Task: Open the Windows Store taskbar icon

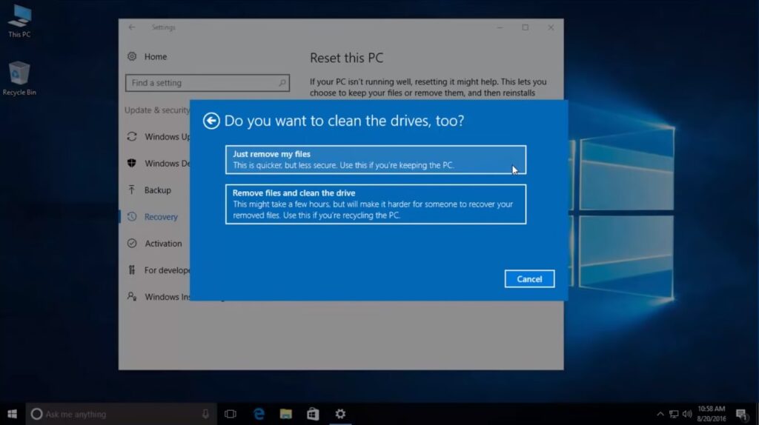Action: point(313,414)
